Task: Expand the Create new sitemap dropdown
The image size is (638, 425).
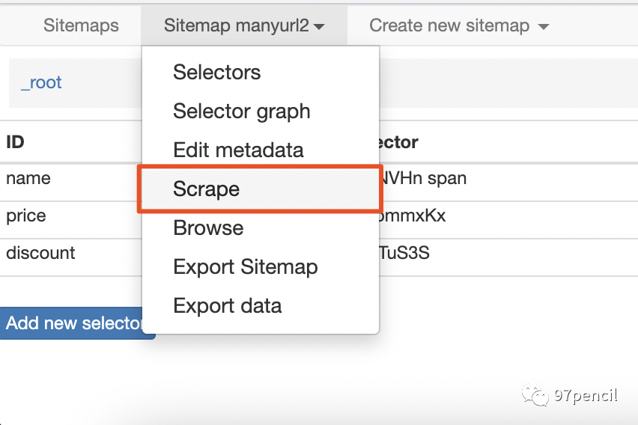Action: click(458, 25)
